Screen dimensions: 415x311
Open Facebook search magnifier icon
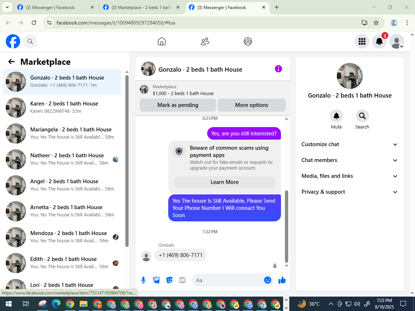pyautogui.click(x=30, y=41)
